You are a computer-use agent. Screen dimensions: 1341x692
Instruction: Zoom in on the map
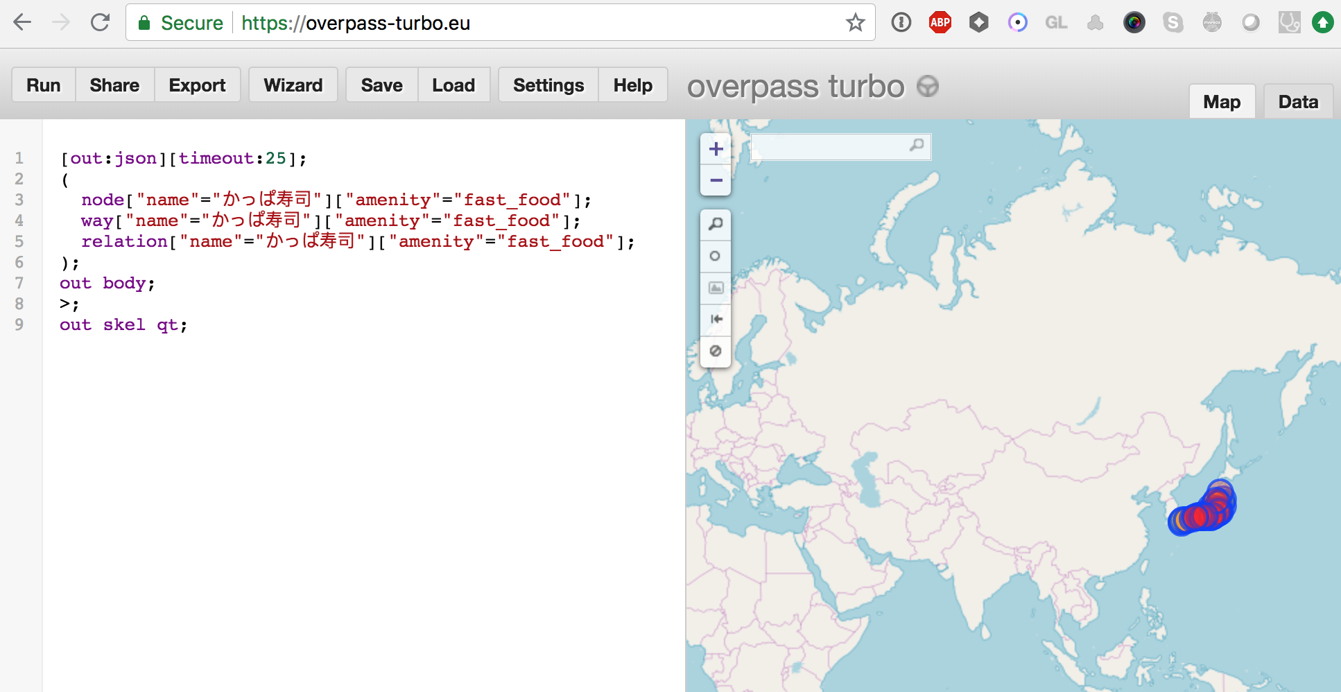coord(716,149)
